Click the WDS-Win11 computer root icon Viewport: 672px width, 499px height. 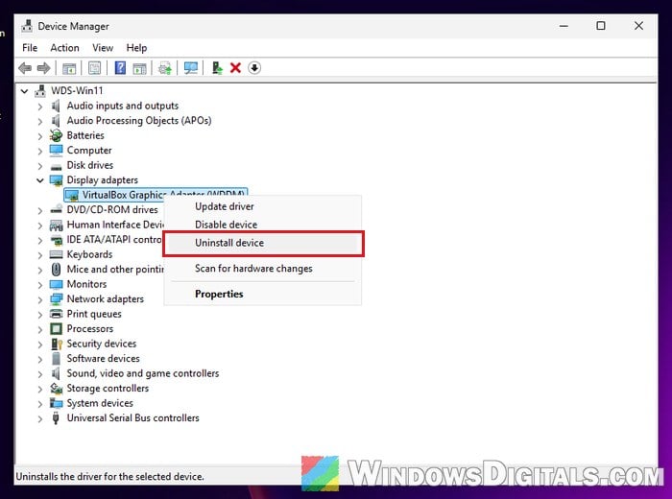40,91
